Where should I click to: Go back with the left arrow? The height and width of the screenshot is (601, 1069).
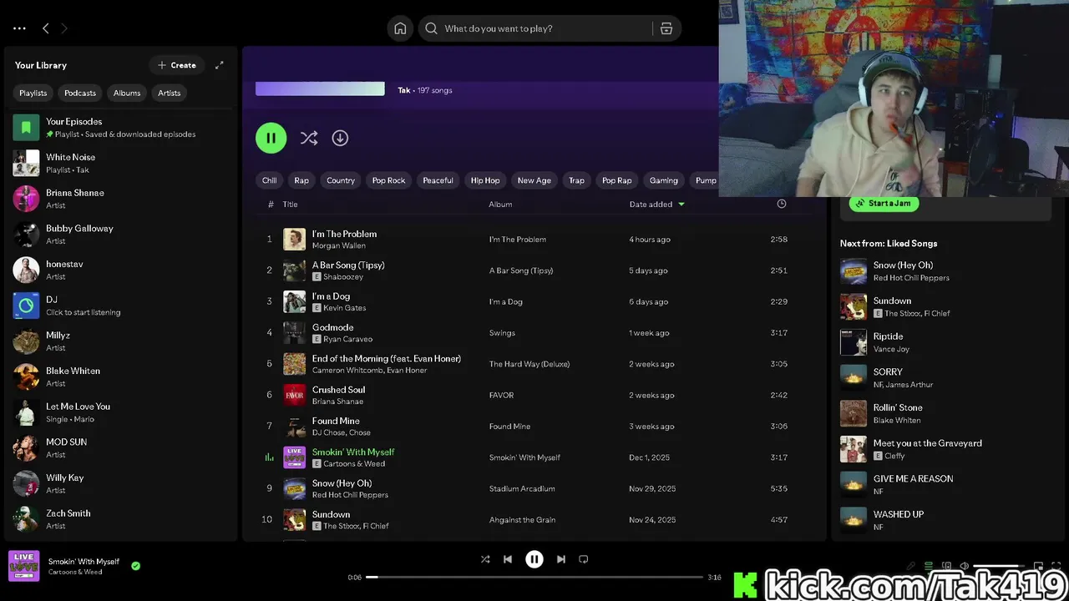click(x=46, y=28)
